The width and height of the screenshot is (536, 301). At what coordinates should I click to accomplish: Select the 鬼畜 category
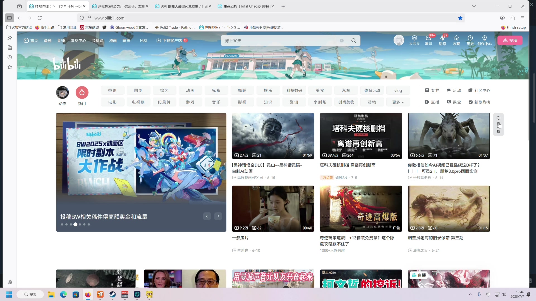216,91
